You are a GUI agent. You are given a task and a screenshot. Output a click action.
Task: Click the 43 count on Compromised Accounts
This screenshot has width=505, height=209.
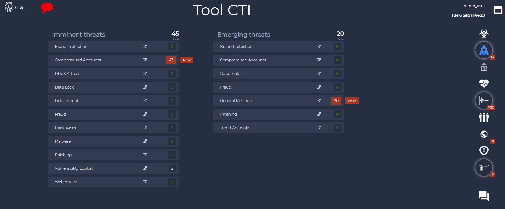point(171,60)
